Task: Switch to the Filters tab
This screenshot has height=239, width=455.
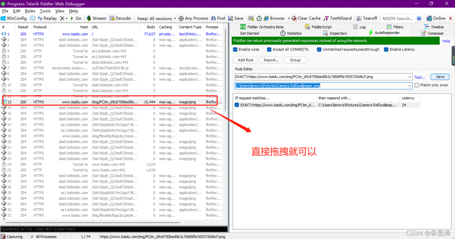Action: pos(395,27)
